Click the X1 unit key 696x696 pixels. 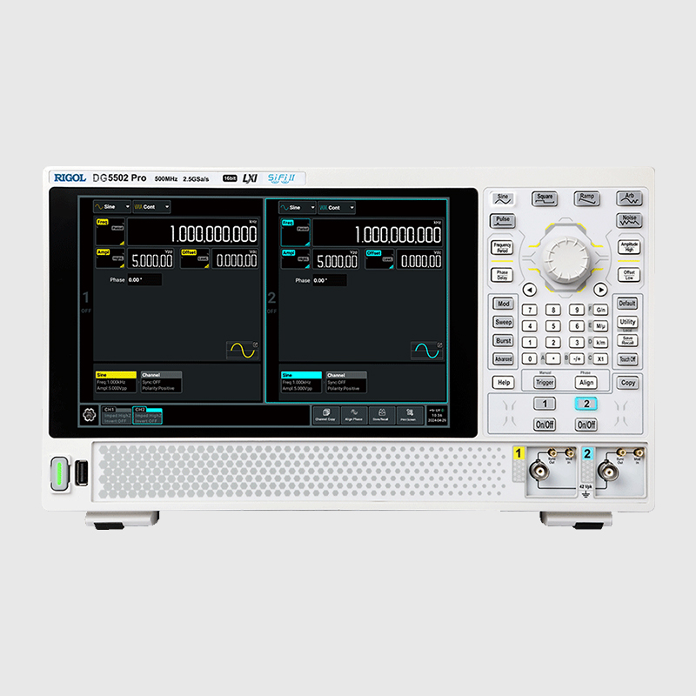(600, 358)
